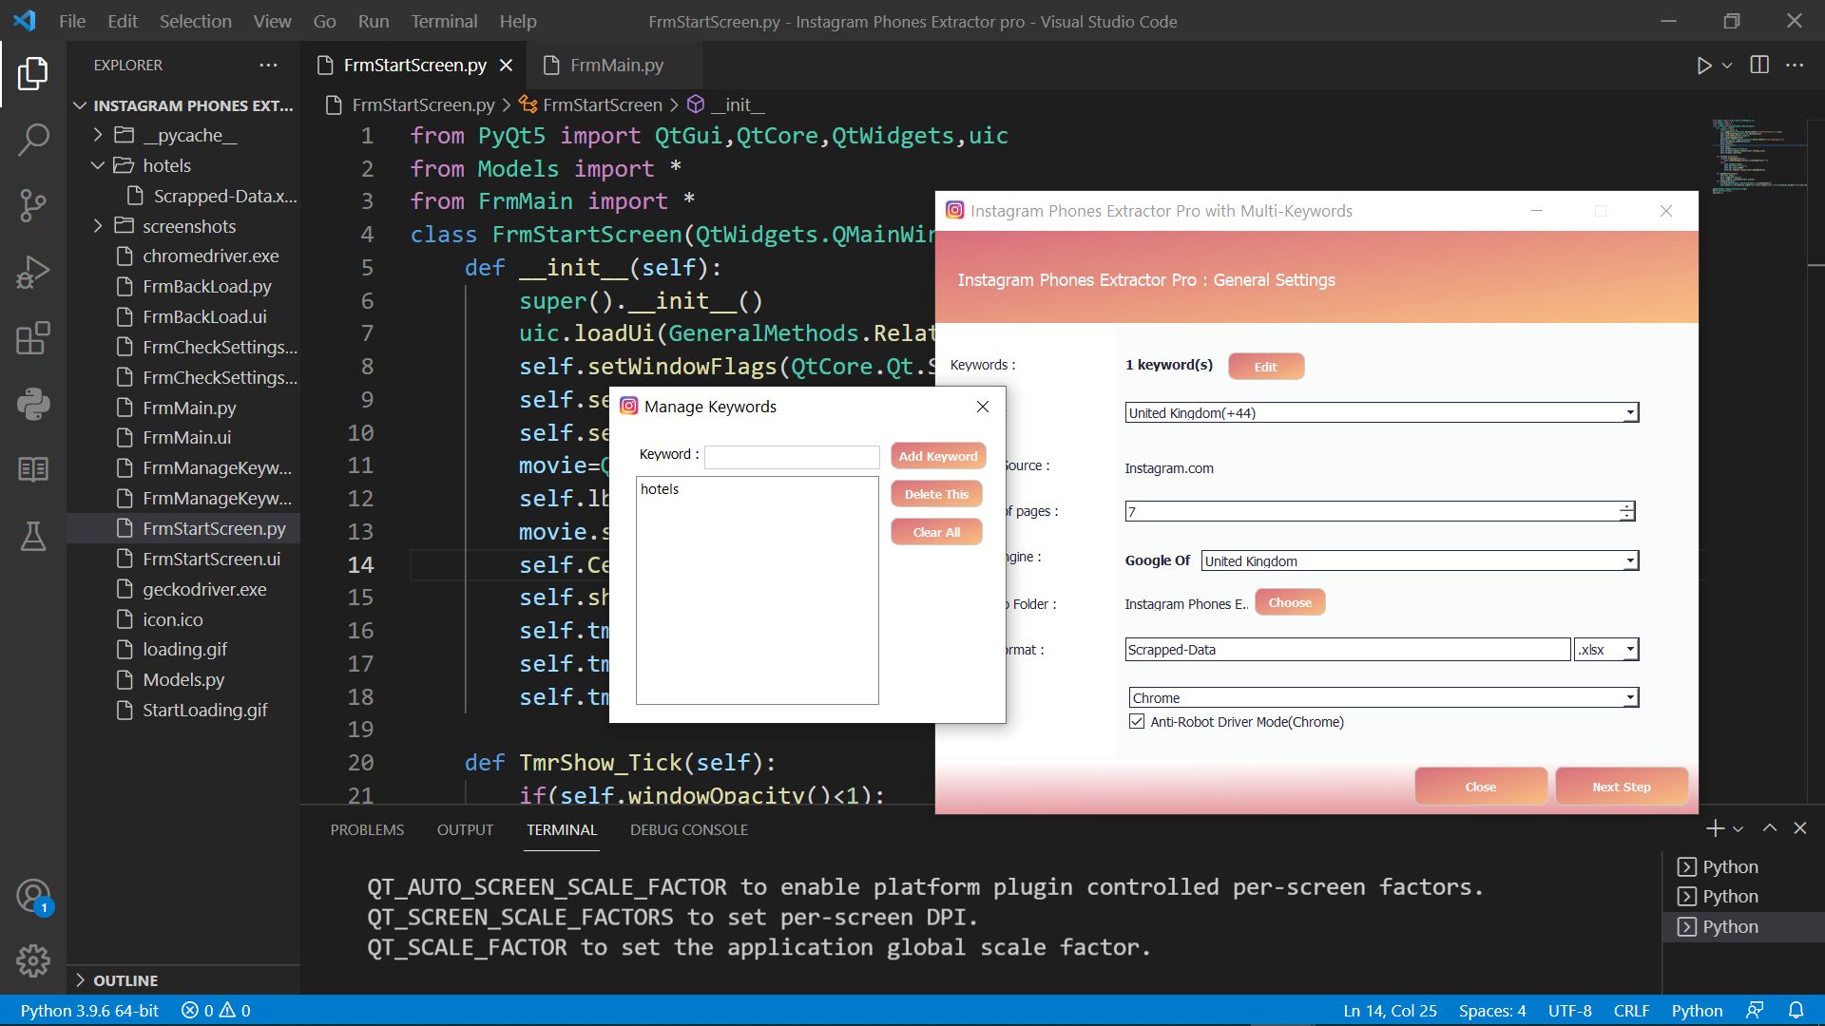Click the feedback icon in status bar
This screenshot has height=1026, width=1825.
pyautogui.click(x=1755, y=1011)
